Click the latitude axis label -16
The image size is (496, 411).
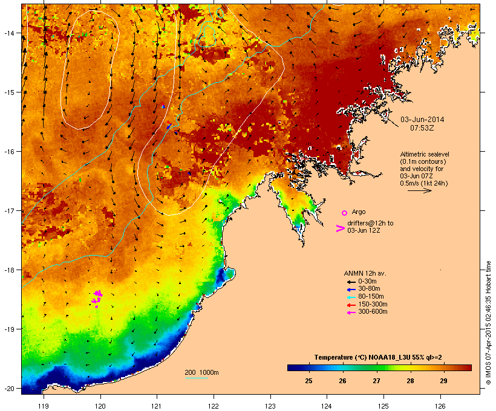[8, 152]
